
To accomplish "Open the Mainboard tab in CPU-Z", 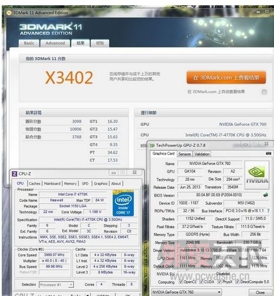I will [52, 184].
